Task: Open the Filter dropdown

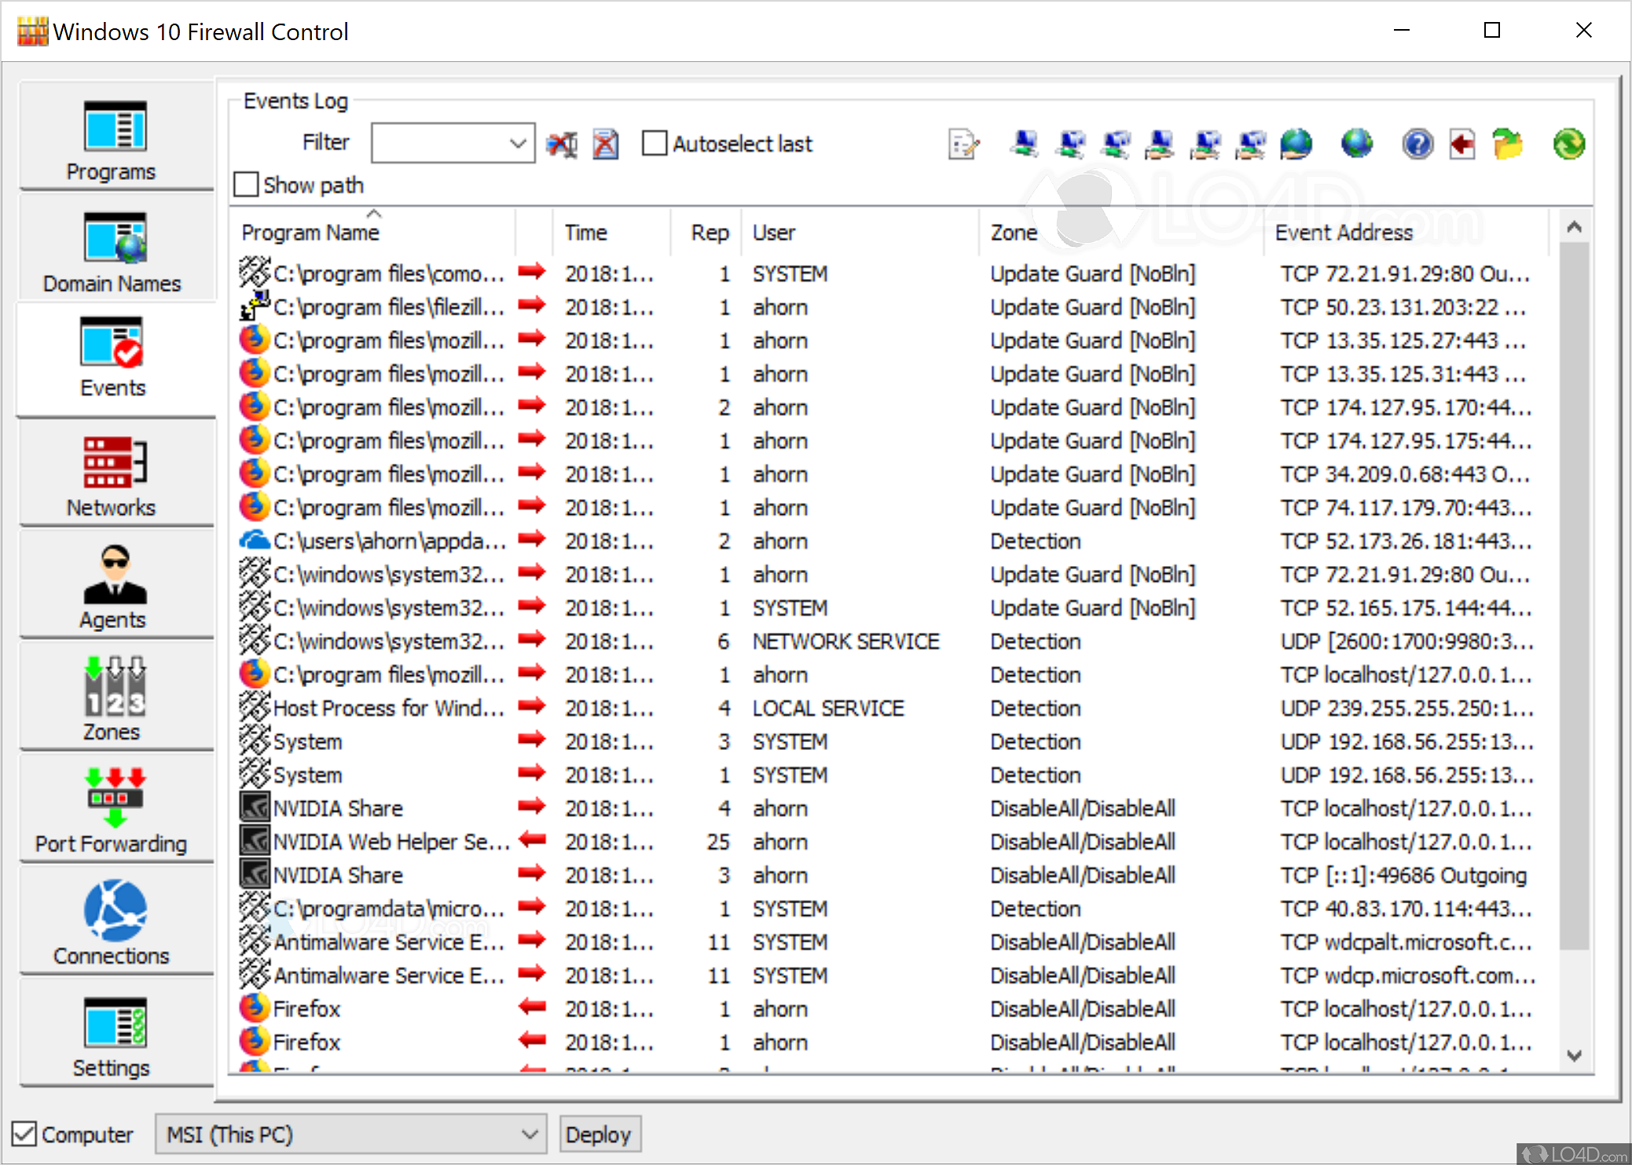Action: point(517,143)
